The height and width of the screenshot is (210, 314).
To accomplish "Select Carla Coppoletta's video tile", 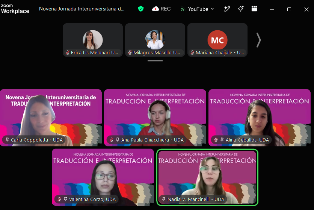I will (51, 118).
